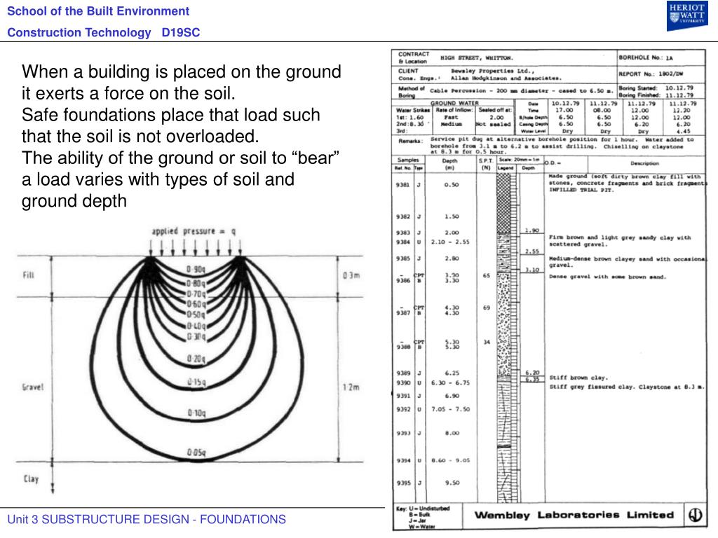Click 'Wembley Laboratories Limited' company name
718x538 pixels.
coord(574,515)
